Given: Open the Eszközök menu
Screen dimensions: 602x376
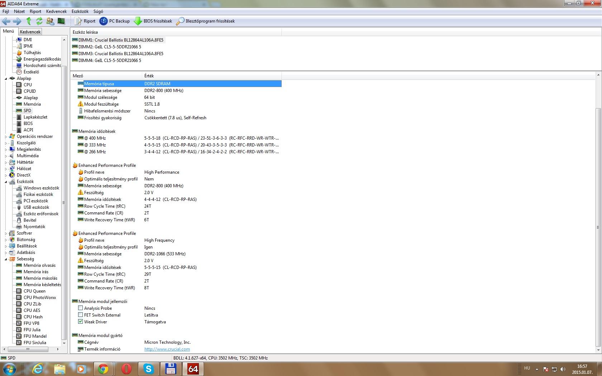Looking at the screenshot, I should [80, 11].
